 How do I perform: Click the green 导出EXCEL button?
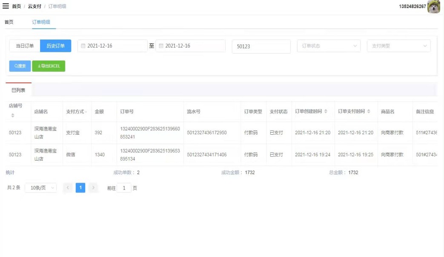click(49, 66)
